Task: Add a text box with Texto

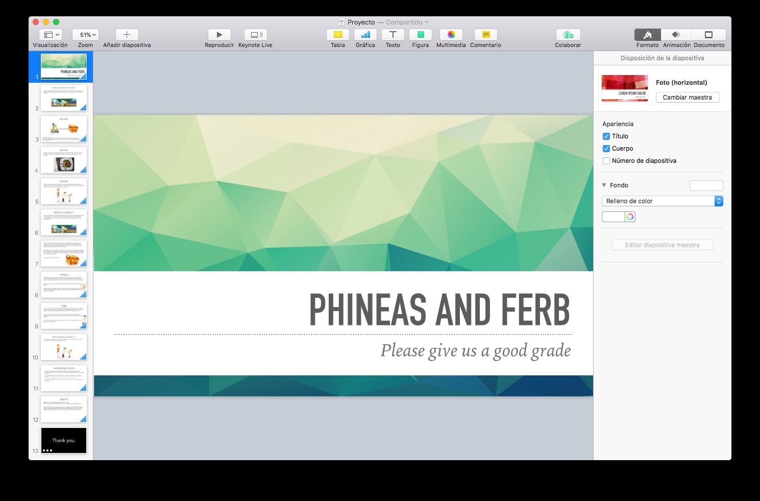Action: (393, 35)
